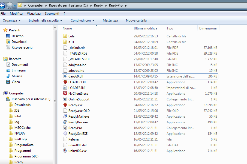Expand the arrow after Computer in address bar

(x=46, y=5)
